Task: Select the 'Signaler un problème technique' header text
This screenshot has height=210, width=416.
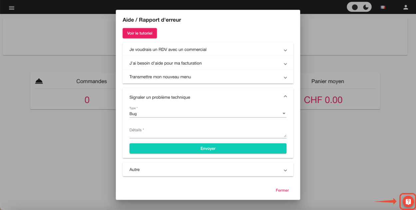Action: tap(160, 97)
